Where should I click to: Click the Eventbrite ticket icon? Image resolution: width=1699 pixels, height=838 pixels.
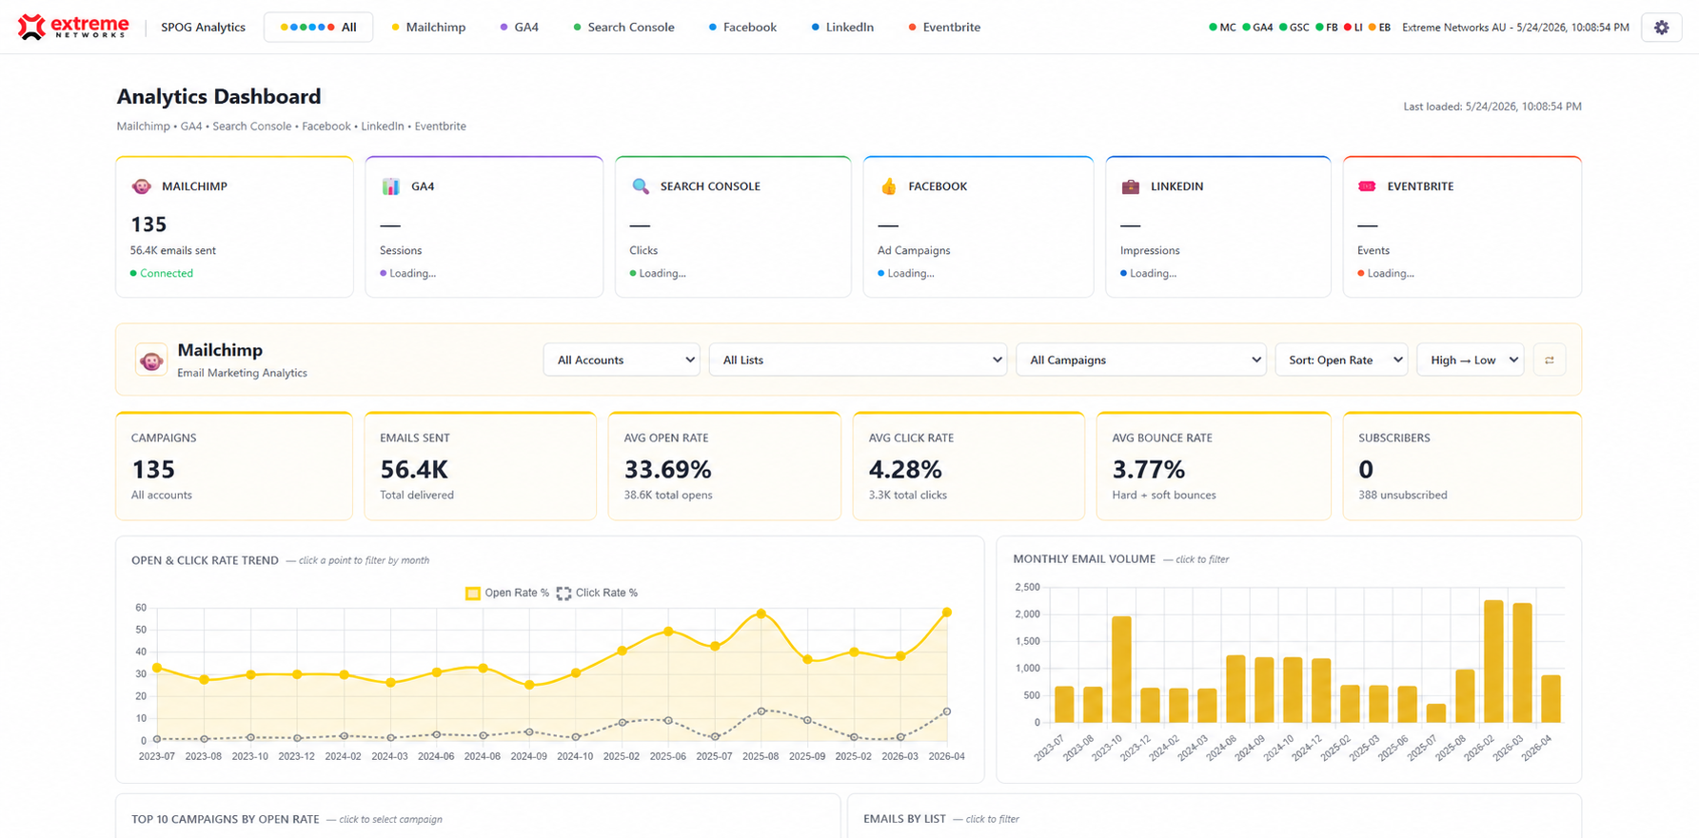point(1367,186)
